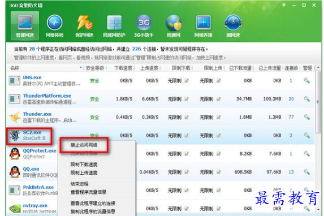Click the manage magnifier icon for Thunder.exe

pos(307,117)
